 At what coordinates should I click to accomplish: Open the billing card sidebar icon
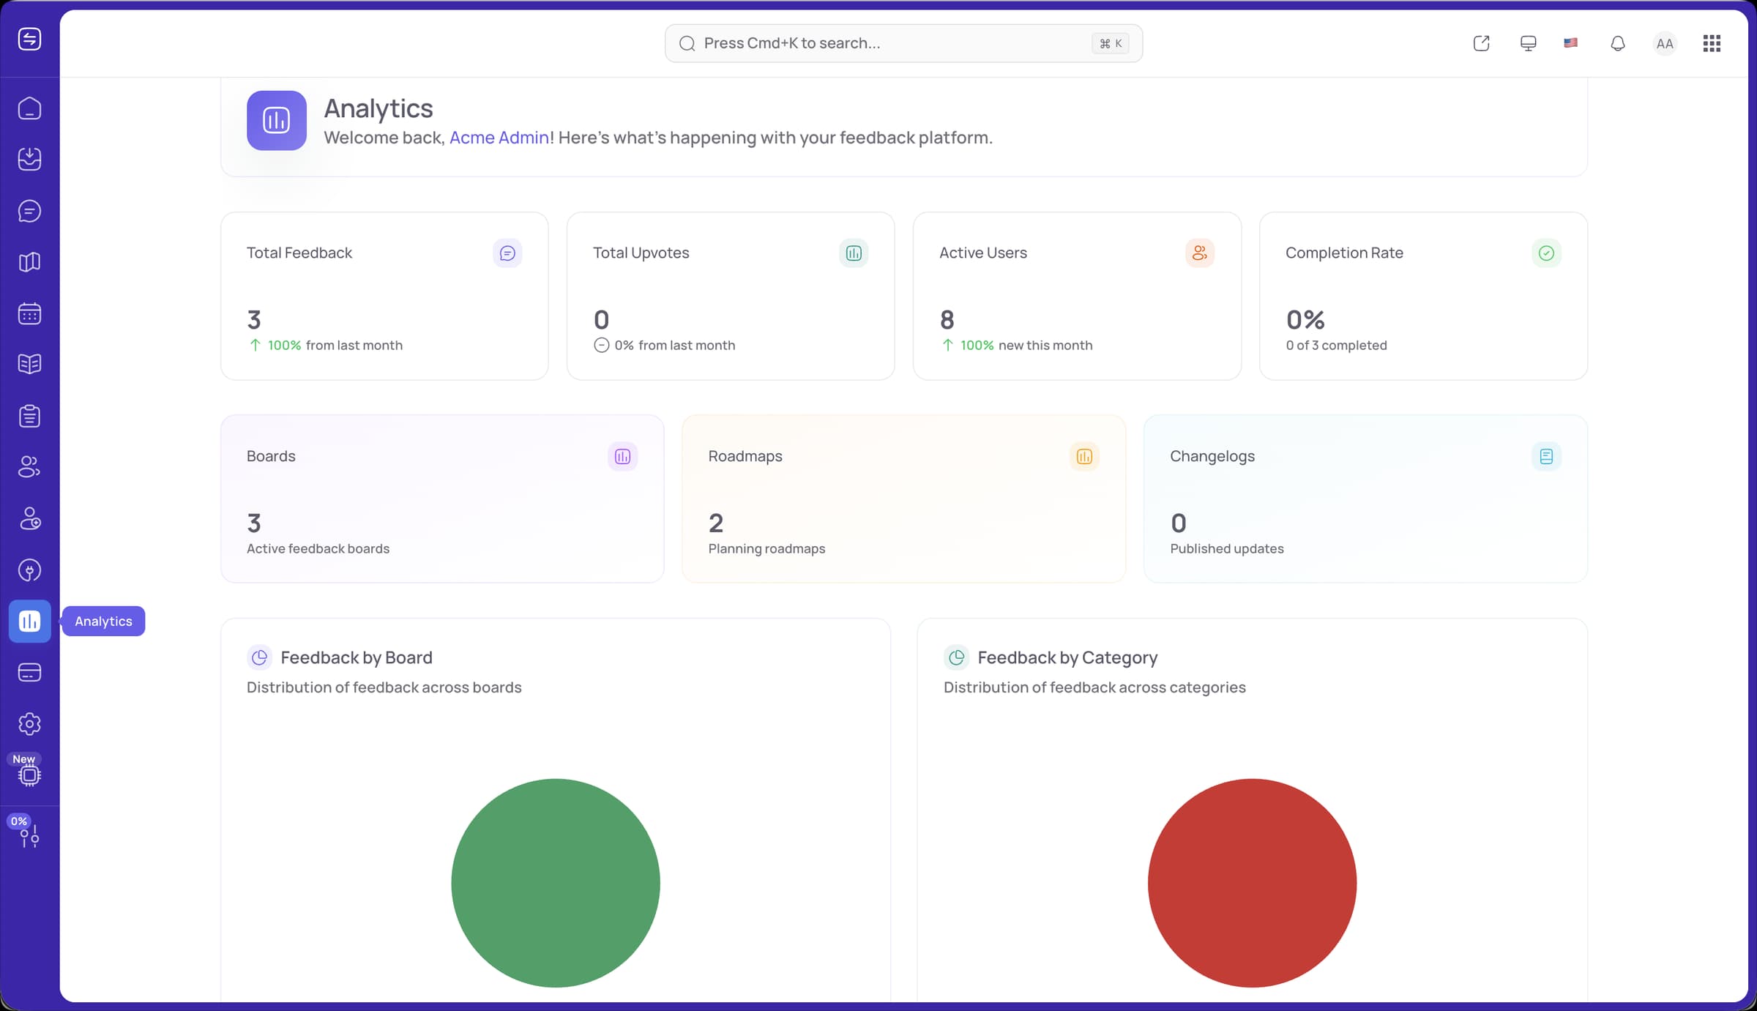(x=29, y=672)
